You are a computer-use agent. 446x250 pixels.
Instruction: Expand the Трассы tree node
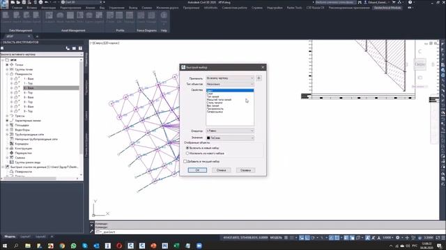coord(7,116)
